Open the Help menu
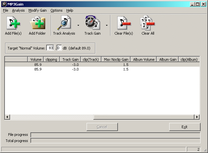Viewport: 208px width, 153px height. pos(70,10)
